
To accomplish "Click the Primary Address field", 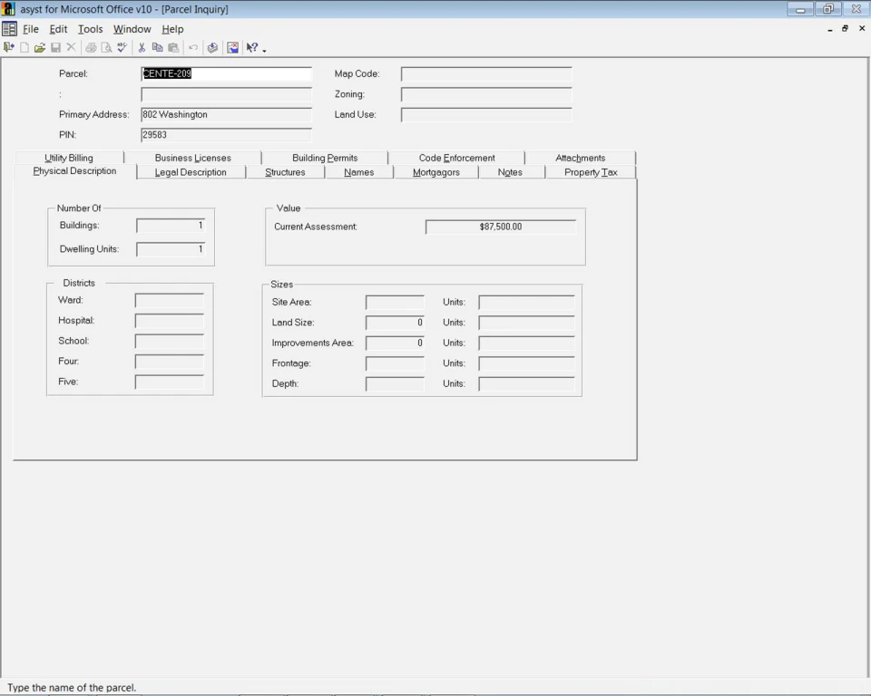I will click(227, 115).
